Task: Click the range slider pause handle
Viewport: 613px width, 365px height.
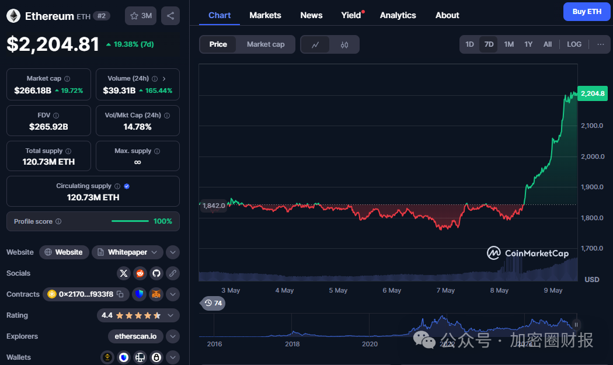Action: click(576, 325)
